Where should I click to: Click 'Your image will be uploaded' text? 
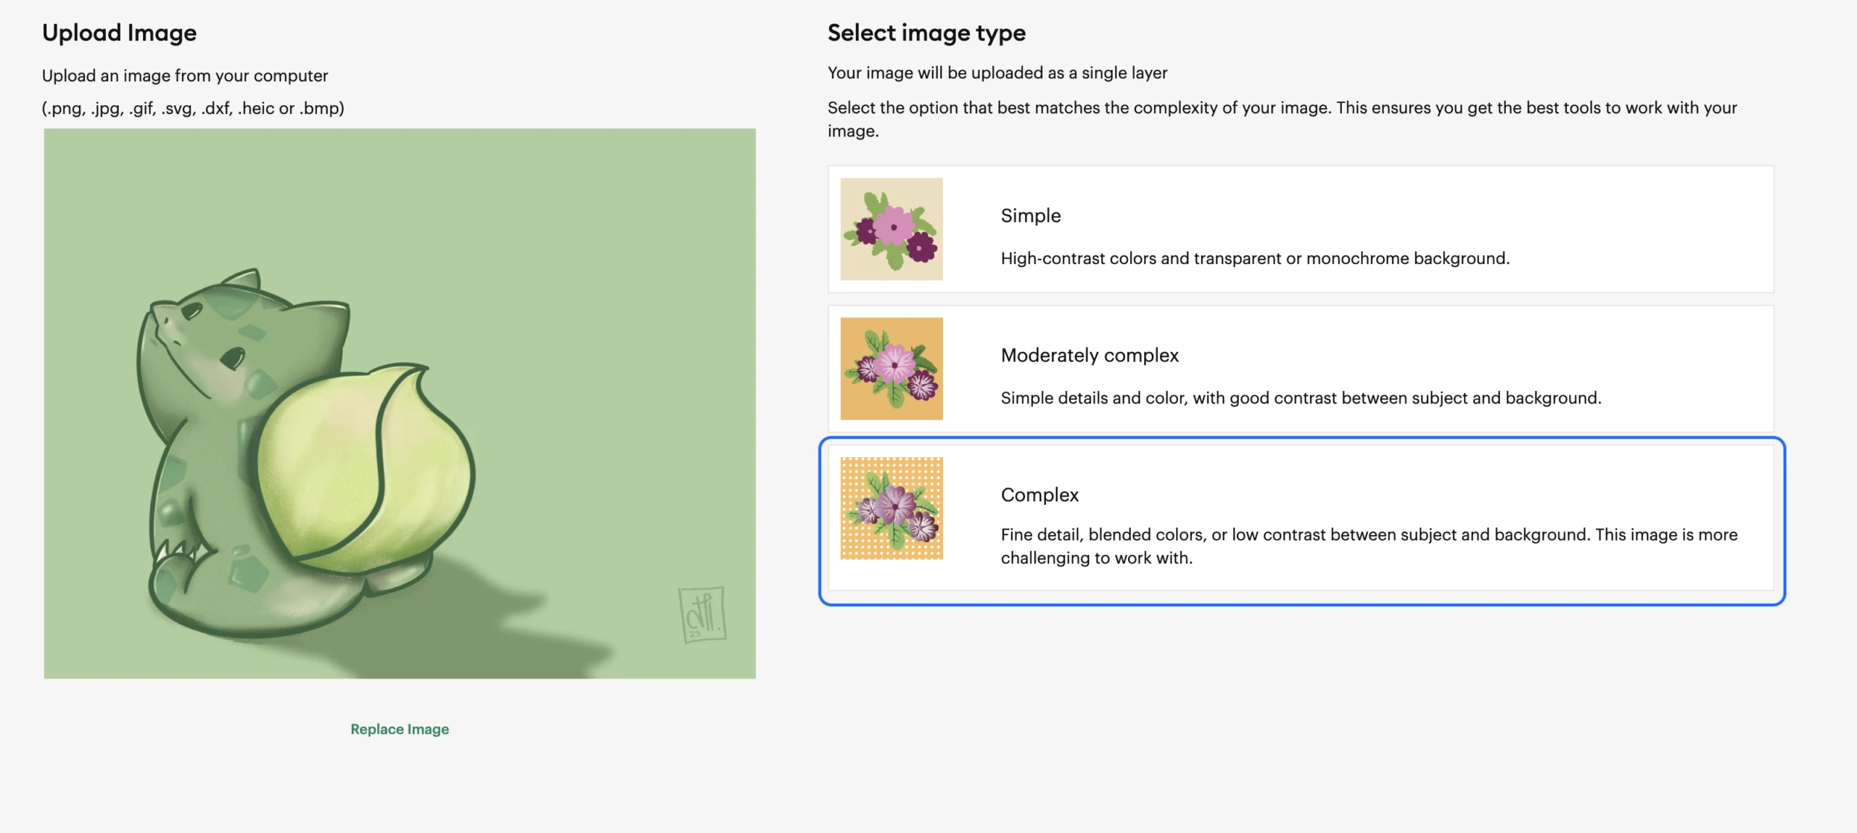(997, 73)
